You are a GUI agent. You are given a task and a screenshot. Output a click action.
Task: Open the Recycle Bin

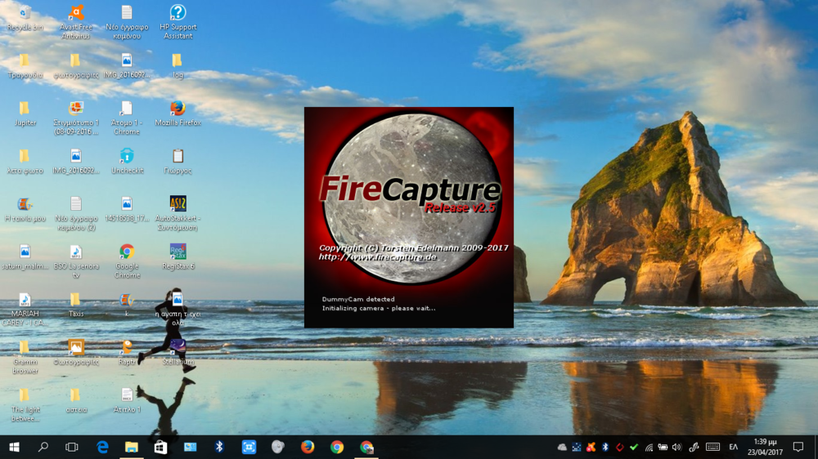[24, 13]
